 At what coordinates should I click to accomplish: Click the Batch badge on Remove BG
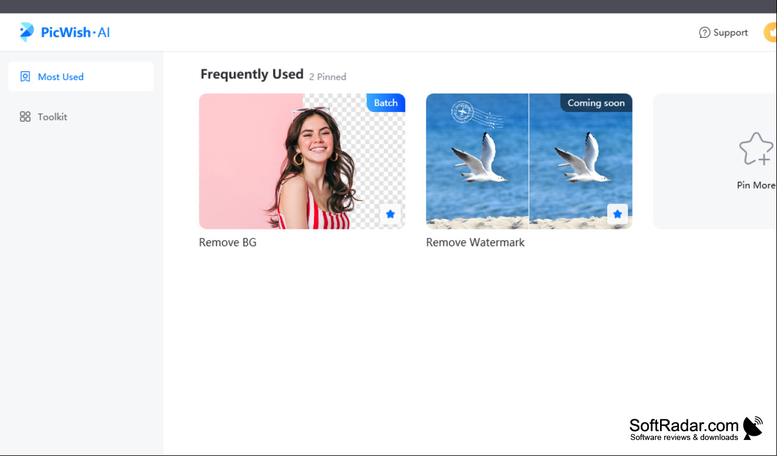386,103
